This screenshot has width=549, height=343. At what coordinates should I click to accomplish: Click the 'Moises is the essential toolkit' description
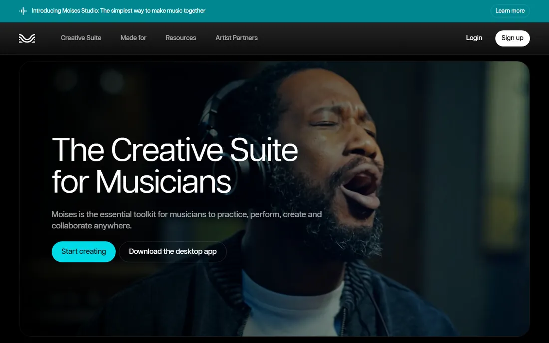187,220
